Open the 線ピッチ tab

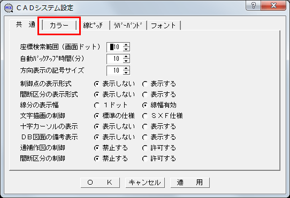93,26
